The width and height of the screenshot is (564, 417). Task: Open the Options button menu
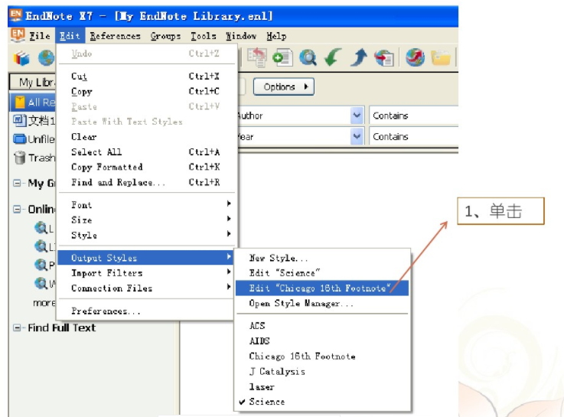pos(284,86)
